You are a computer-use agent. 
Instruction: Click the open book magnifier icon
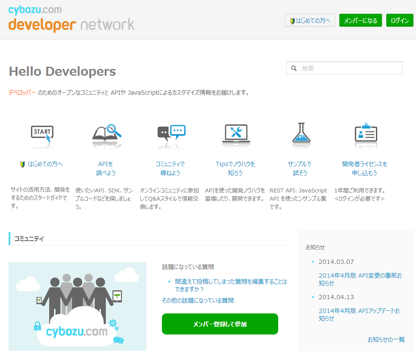(107, 133)
